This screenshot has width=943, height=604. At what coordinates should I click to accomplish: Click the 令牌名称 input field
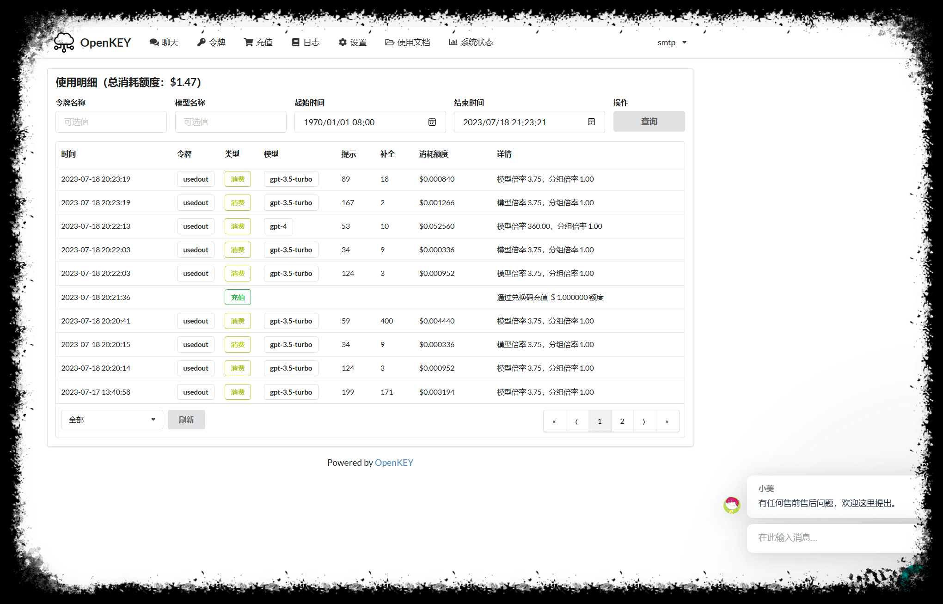tap(111, 122)
